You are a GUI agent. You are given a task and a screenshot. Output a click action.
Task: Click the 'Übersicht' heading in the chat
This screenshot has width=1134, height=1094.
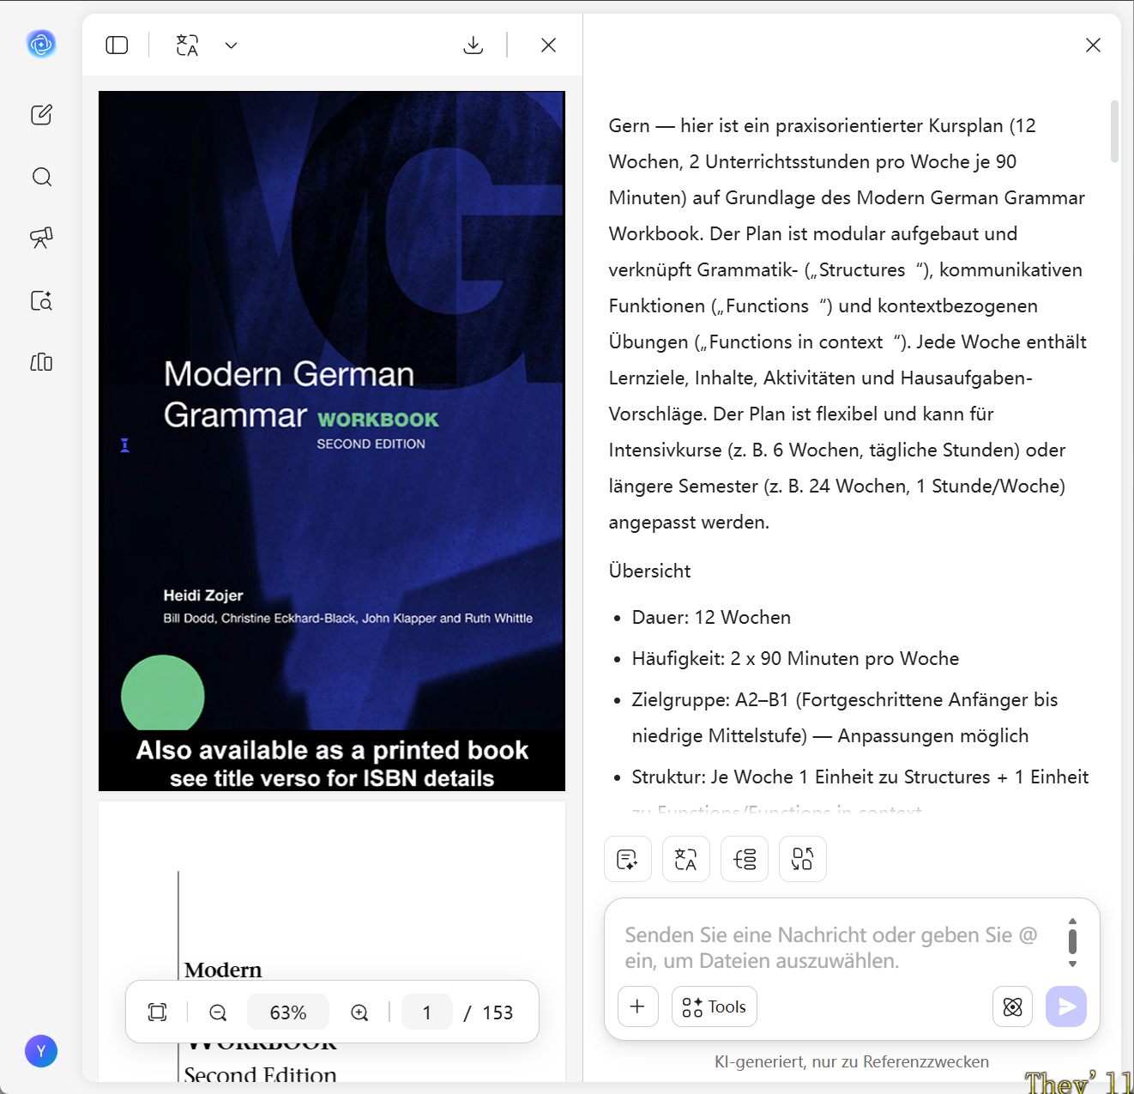[x=650, y=571]
